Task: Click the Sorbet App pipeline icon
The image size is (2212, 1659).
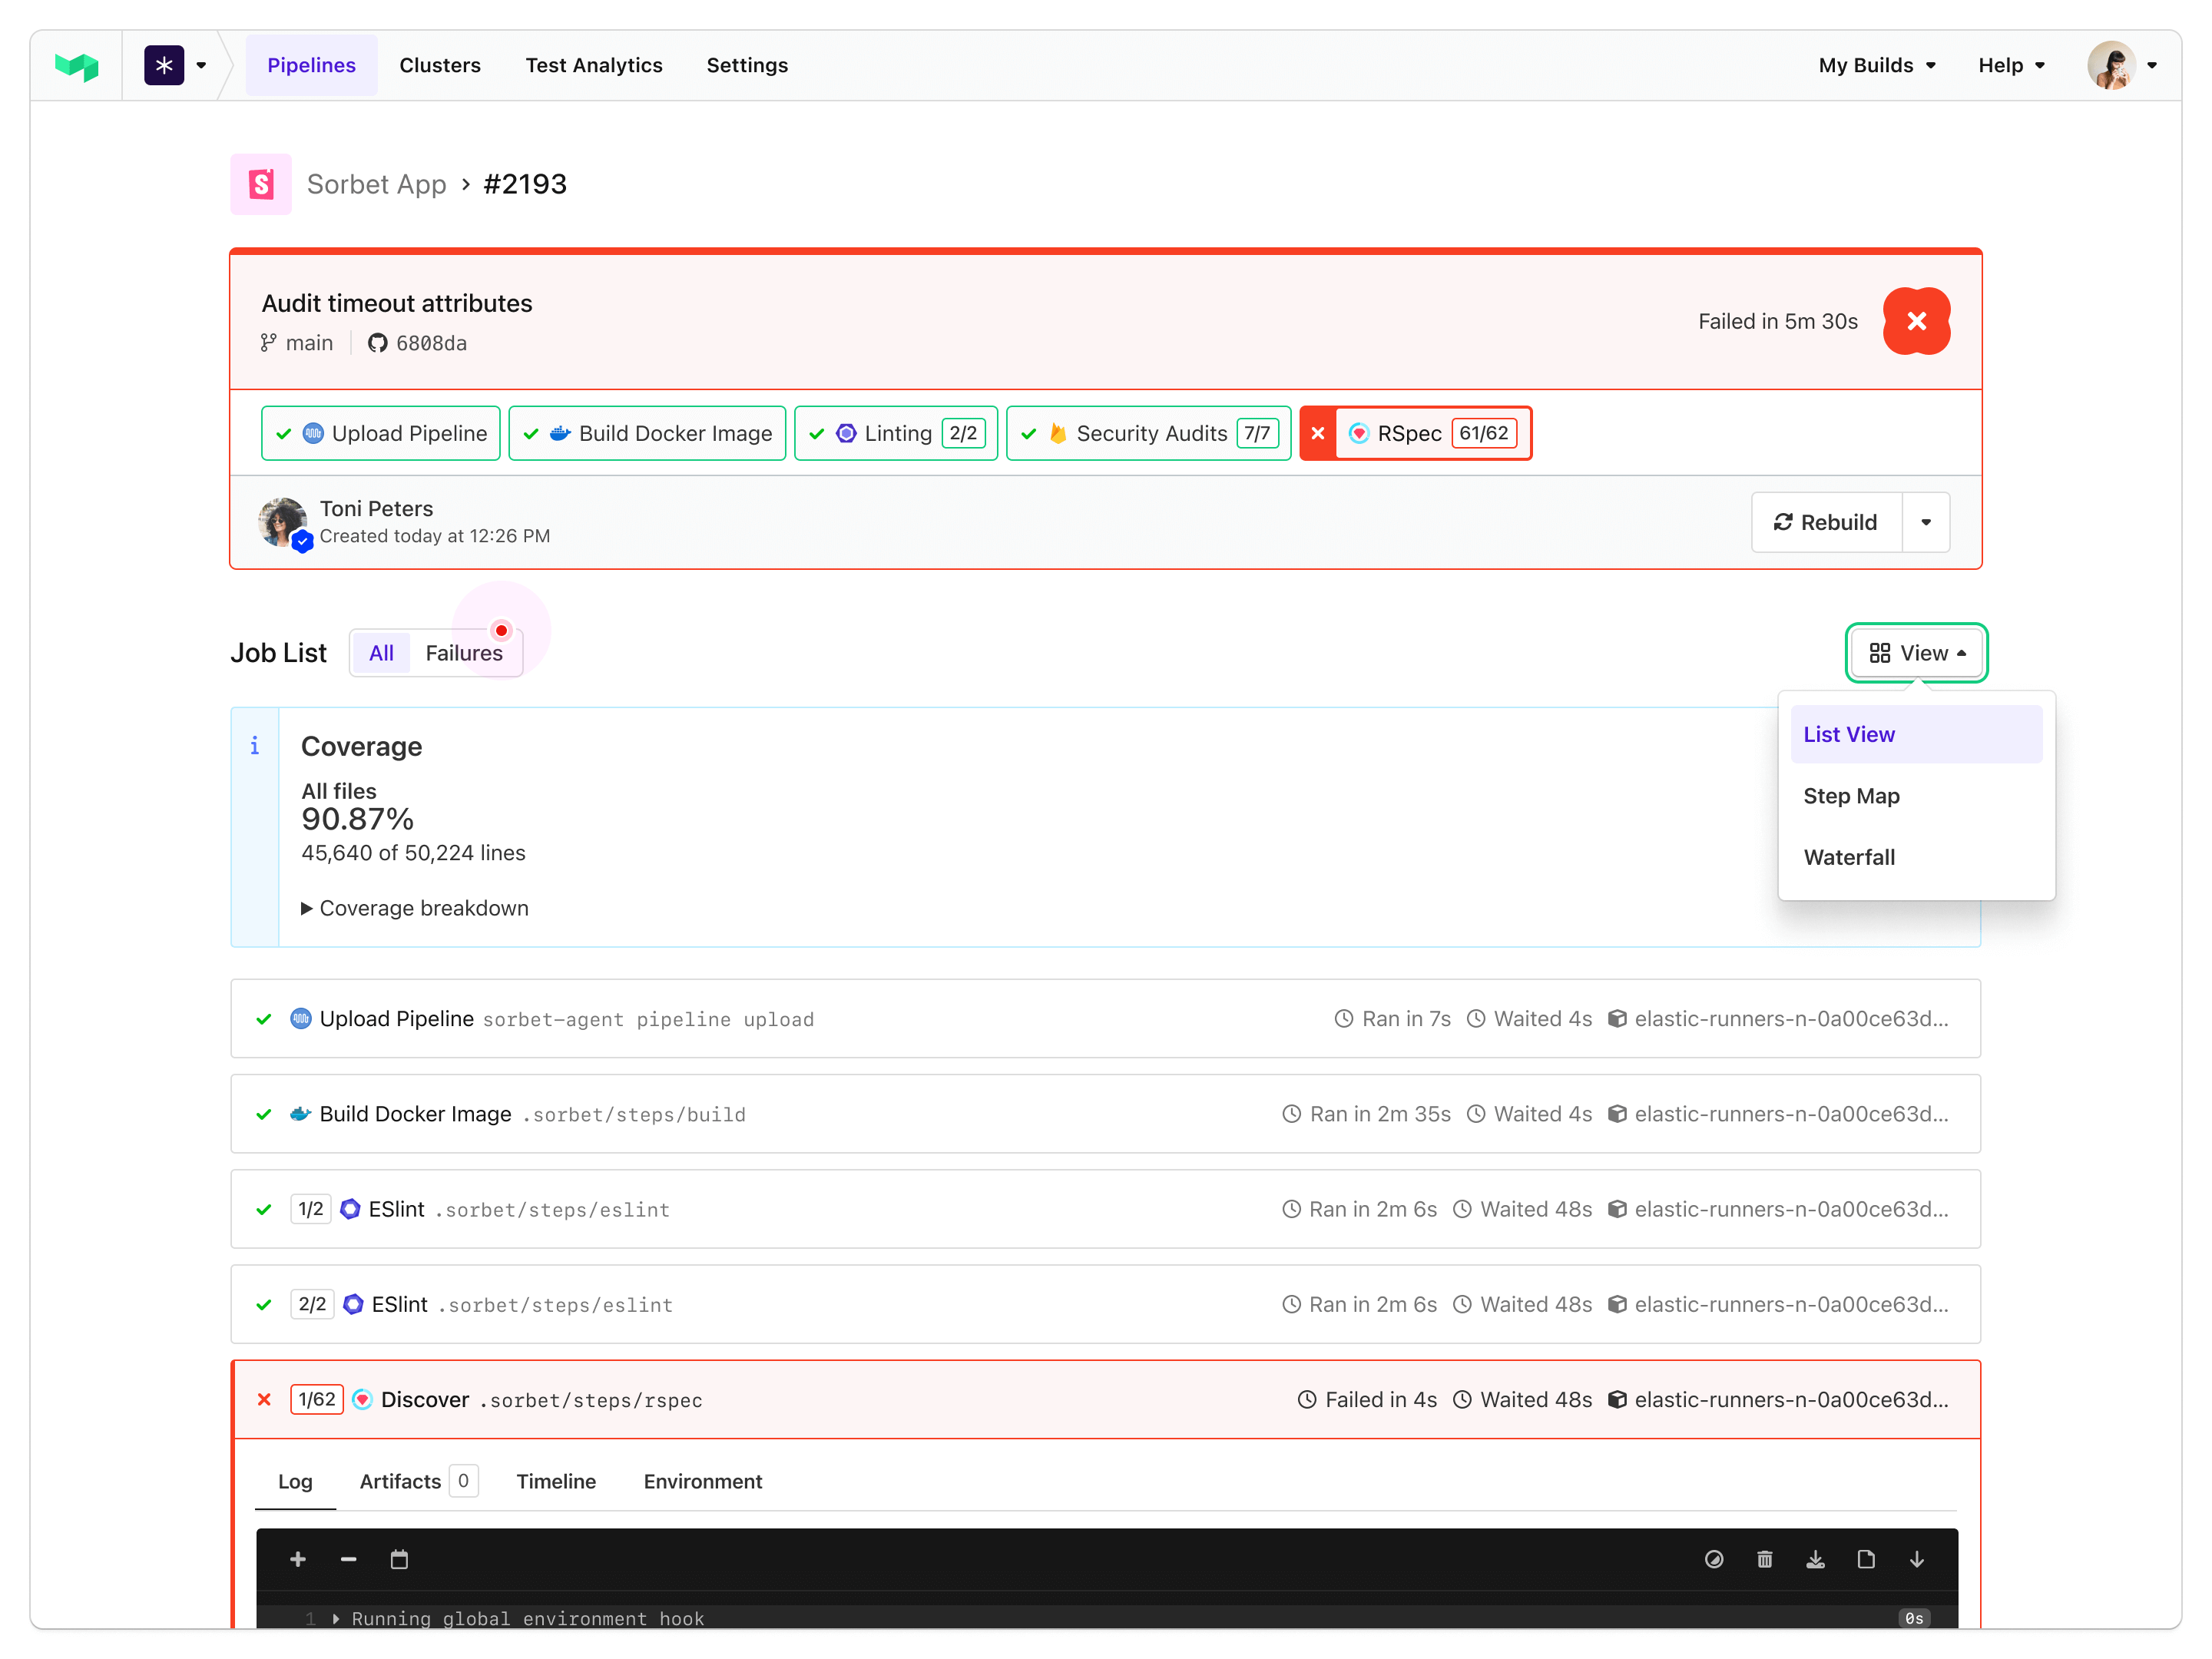Action: click(261, 184)
